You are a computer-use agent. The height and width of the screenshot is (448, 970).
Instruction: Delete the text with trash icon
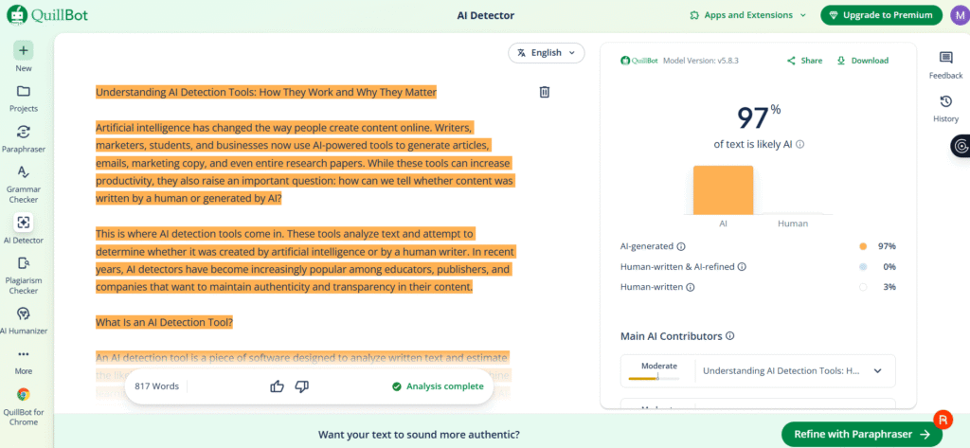pos(545,92)
